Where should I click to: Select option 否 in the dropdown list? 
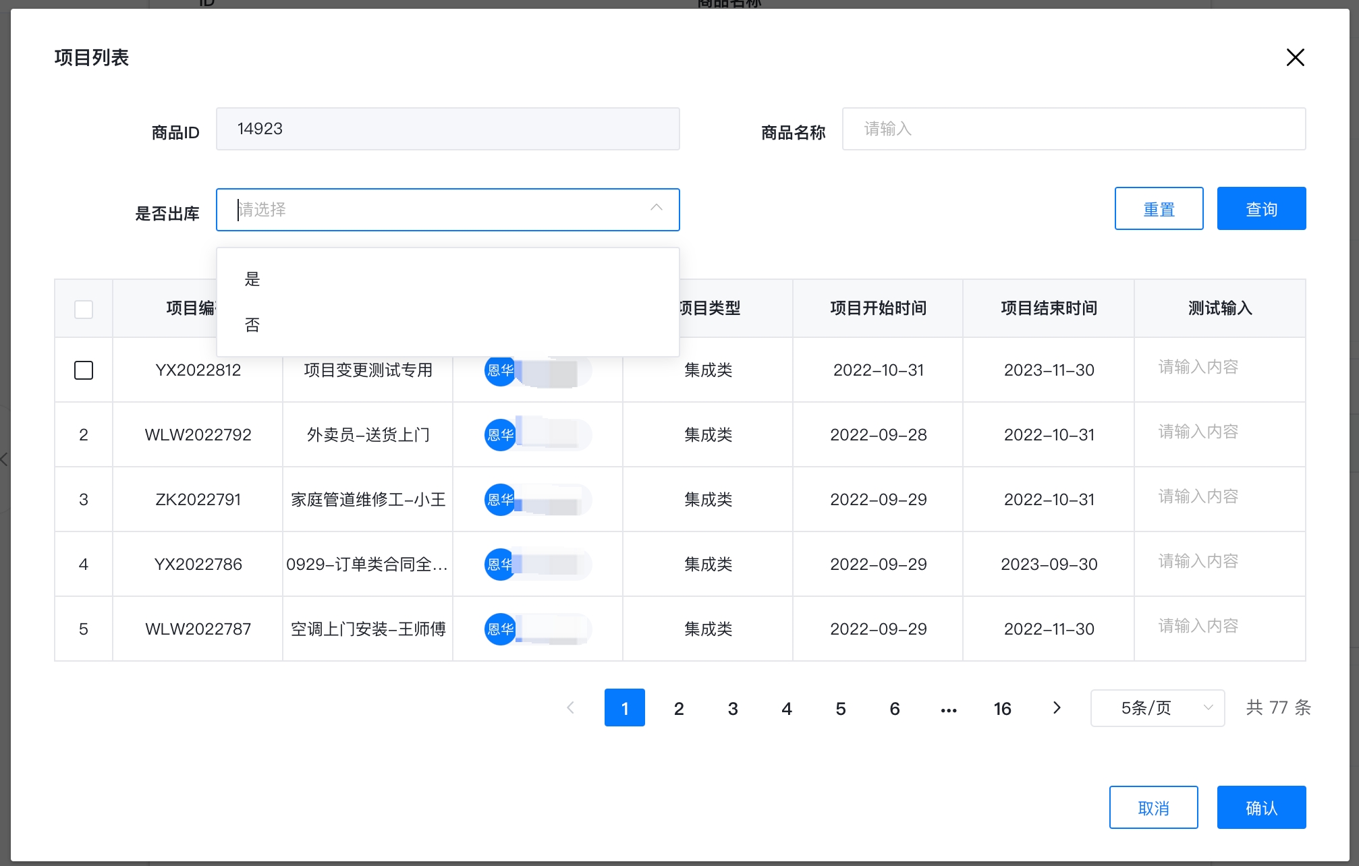tap(252, 325)
